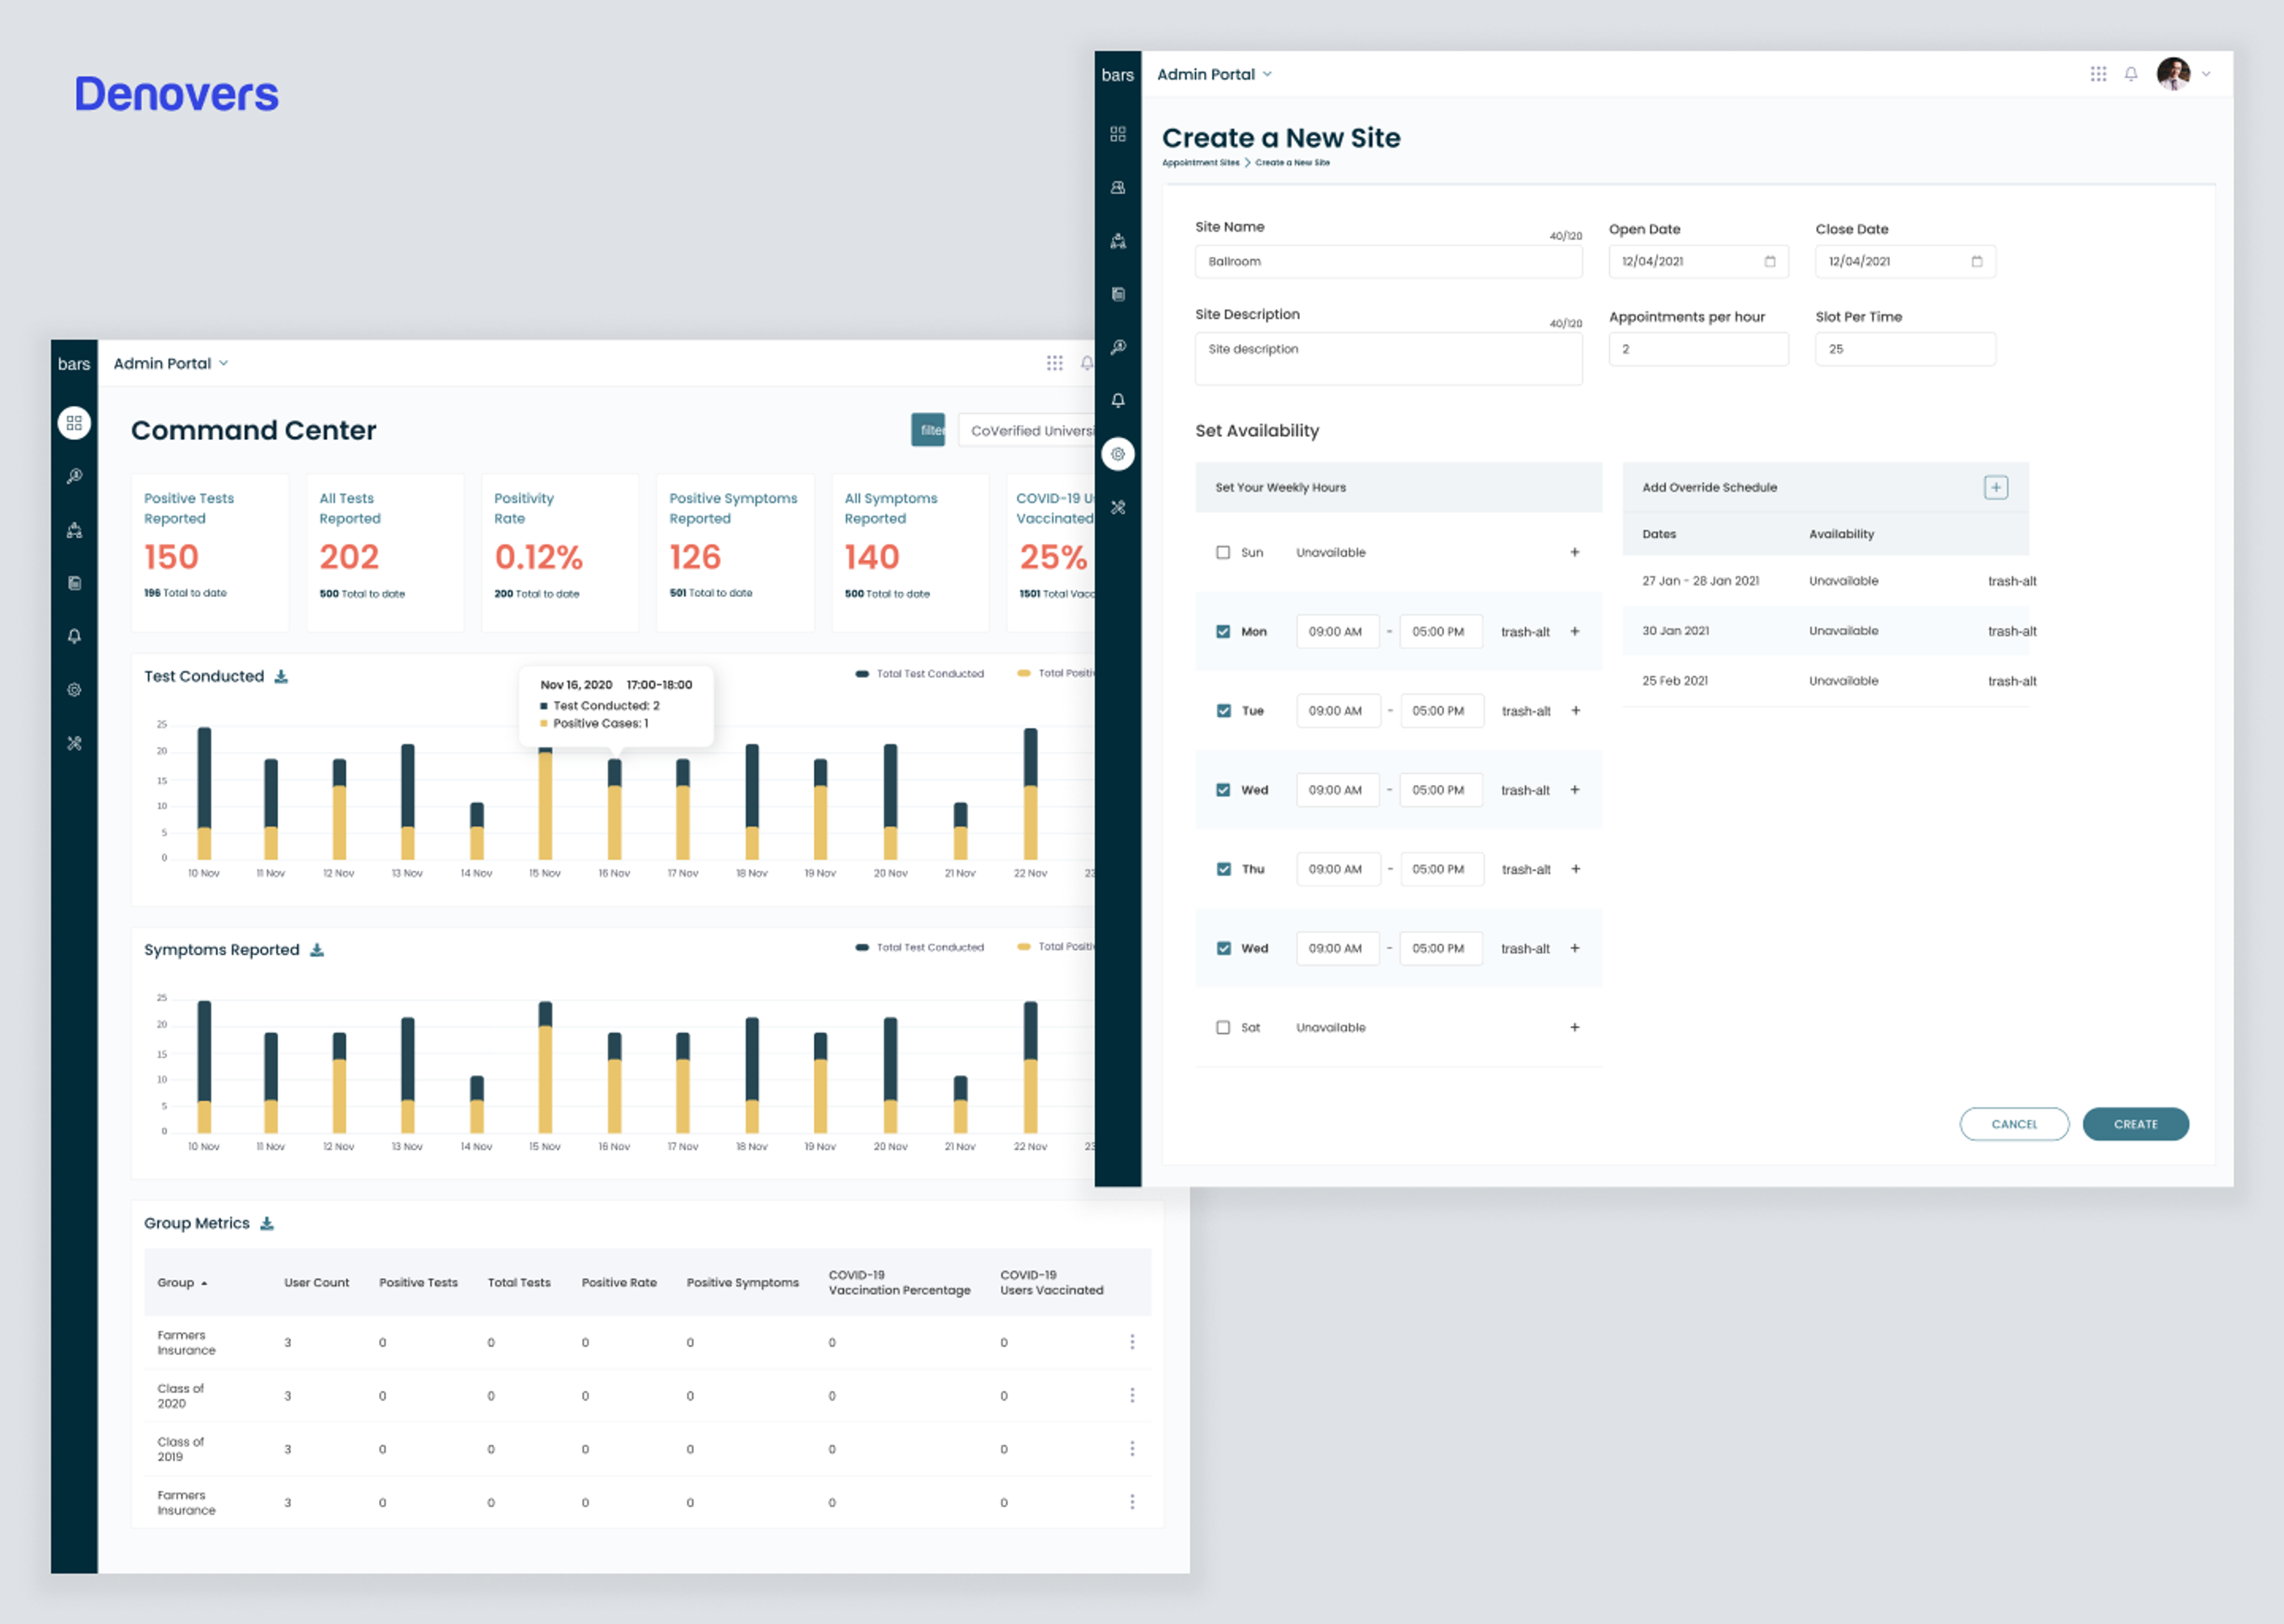Download the Symptoms Reported chart data

(316, 950)
